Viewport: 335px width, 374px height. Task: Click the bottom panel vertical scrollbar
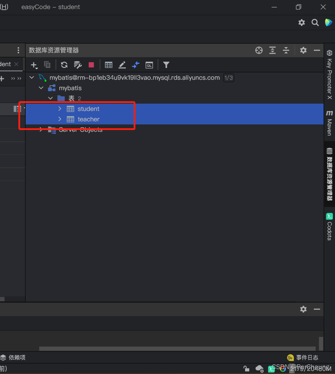click(321, 343)
